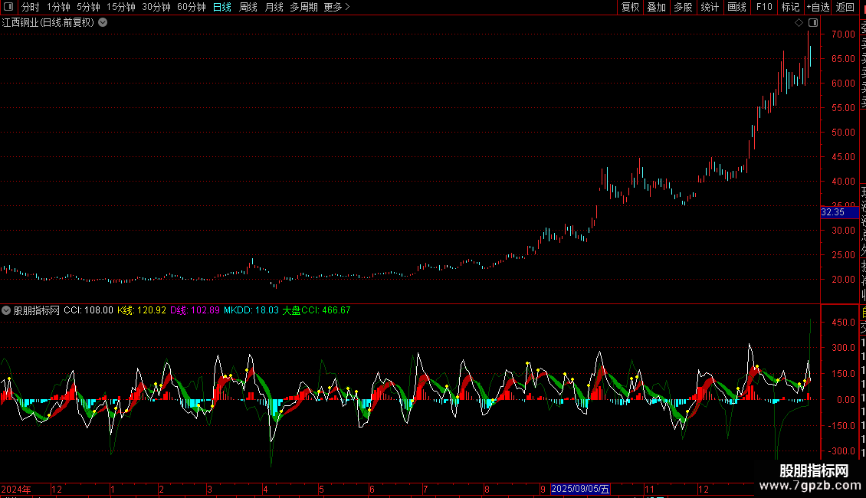This screenshot has height=498, width=866.
Task: Expand 更多 period options
Action: [x=337, y=7]
